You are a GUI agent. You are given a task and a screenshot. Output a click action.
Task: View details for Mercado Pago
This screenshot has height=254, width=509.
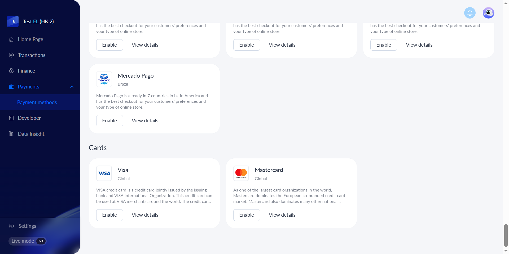point(145,121)
